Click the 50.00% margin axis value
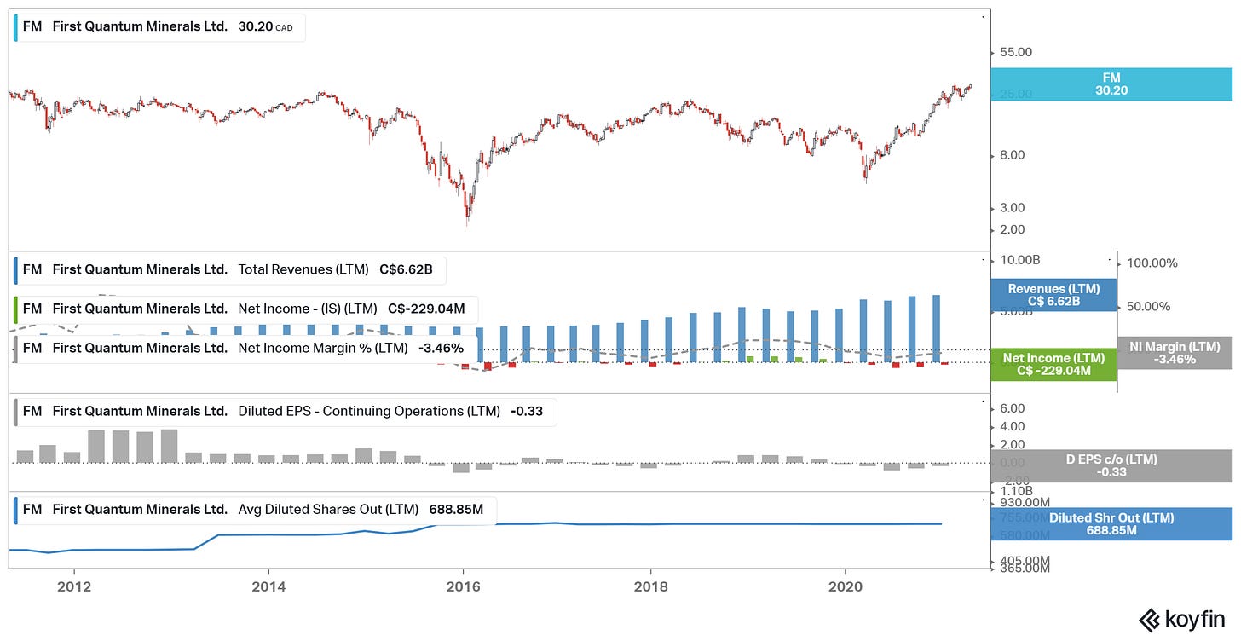 1149,307
